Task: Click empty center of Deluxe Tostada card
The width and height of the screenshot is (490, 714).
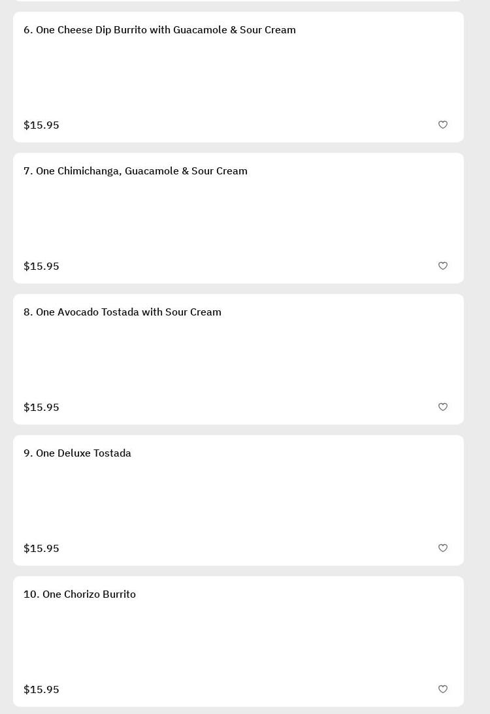Action: tap(238, 500)
